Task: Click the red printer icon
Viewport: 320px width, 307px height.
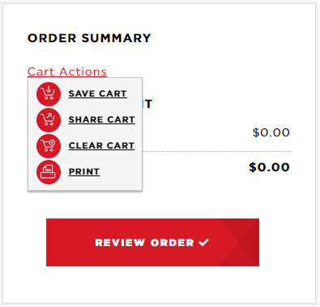Action: click(49, 172)
